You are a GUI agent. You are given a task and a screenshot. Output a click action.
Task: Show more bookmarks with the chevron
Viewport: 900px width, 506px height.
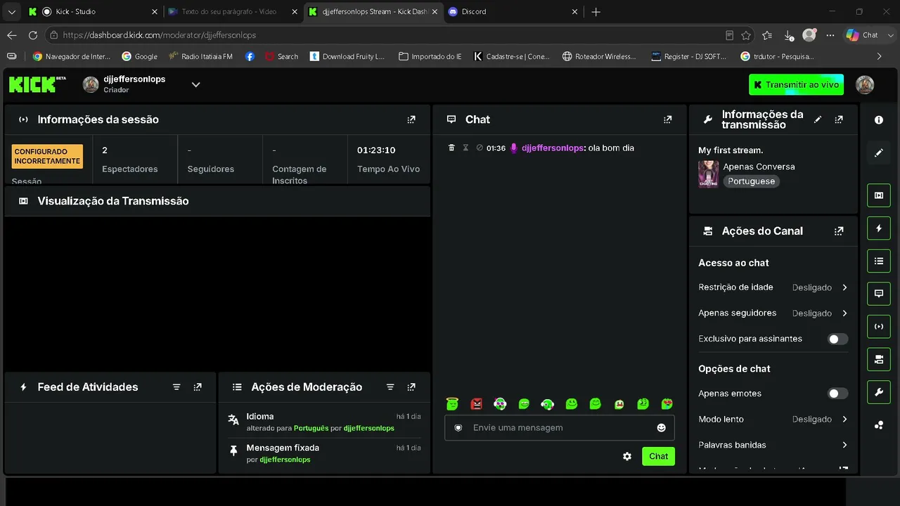point(879,56)
